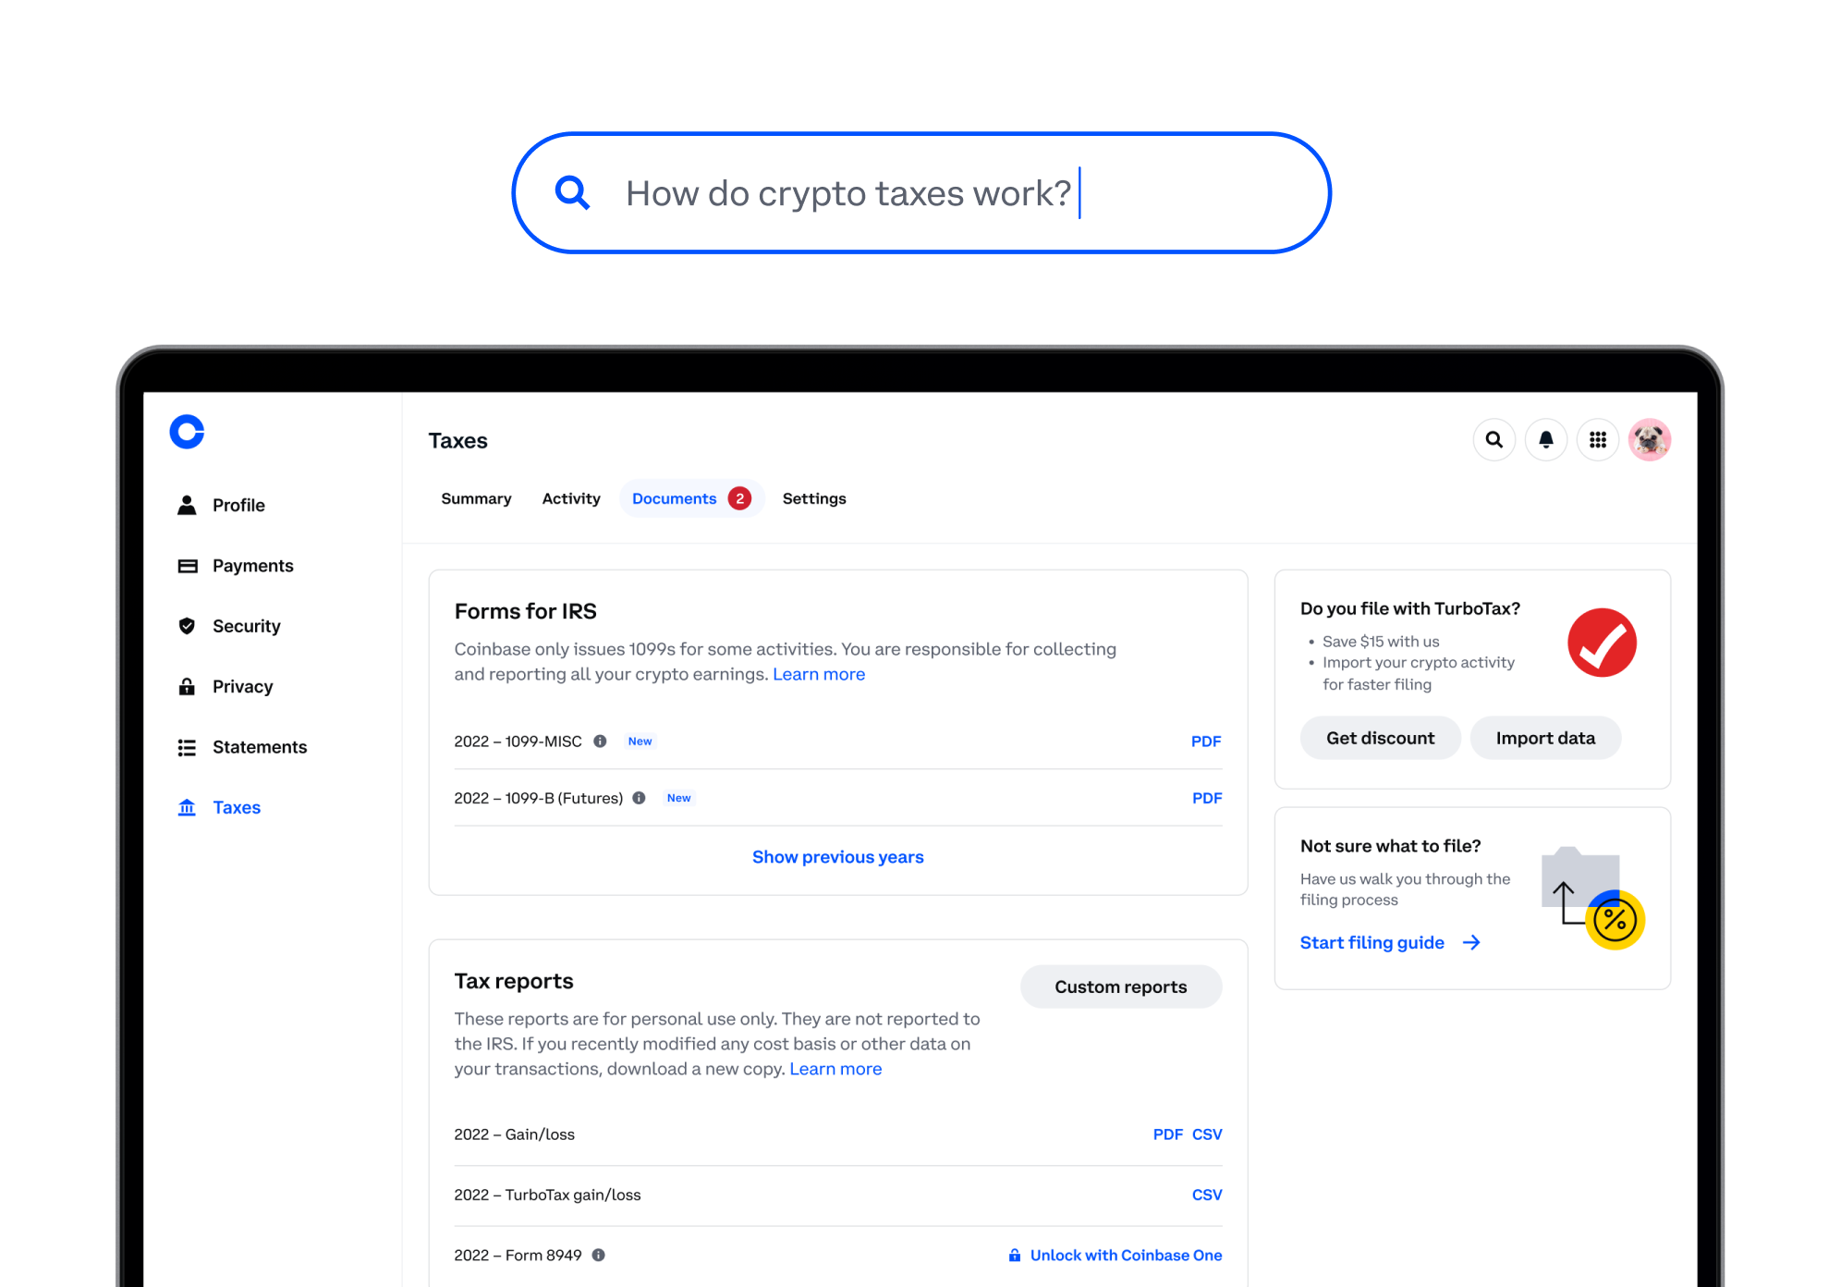
Task: Click the 'Tax reports' heading
Action: (x=513, y=981)
